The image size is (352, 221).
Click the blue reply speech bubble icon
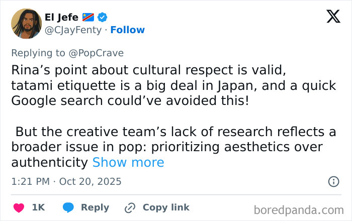(69, 207)
